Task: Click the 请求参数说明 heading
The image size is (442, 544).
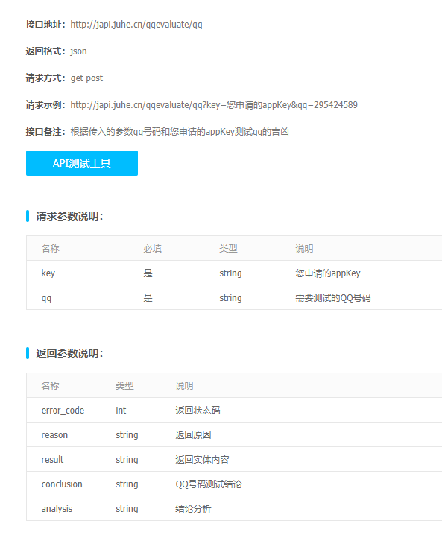Action: 70,216
